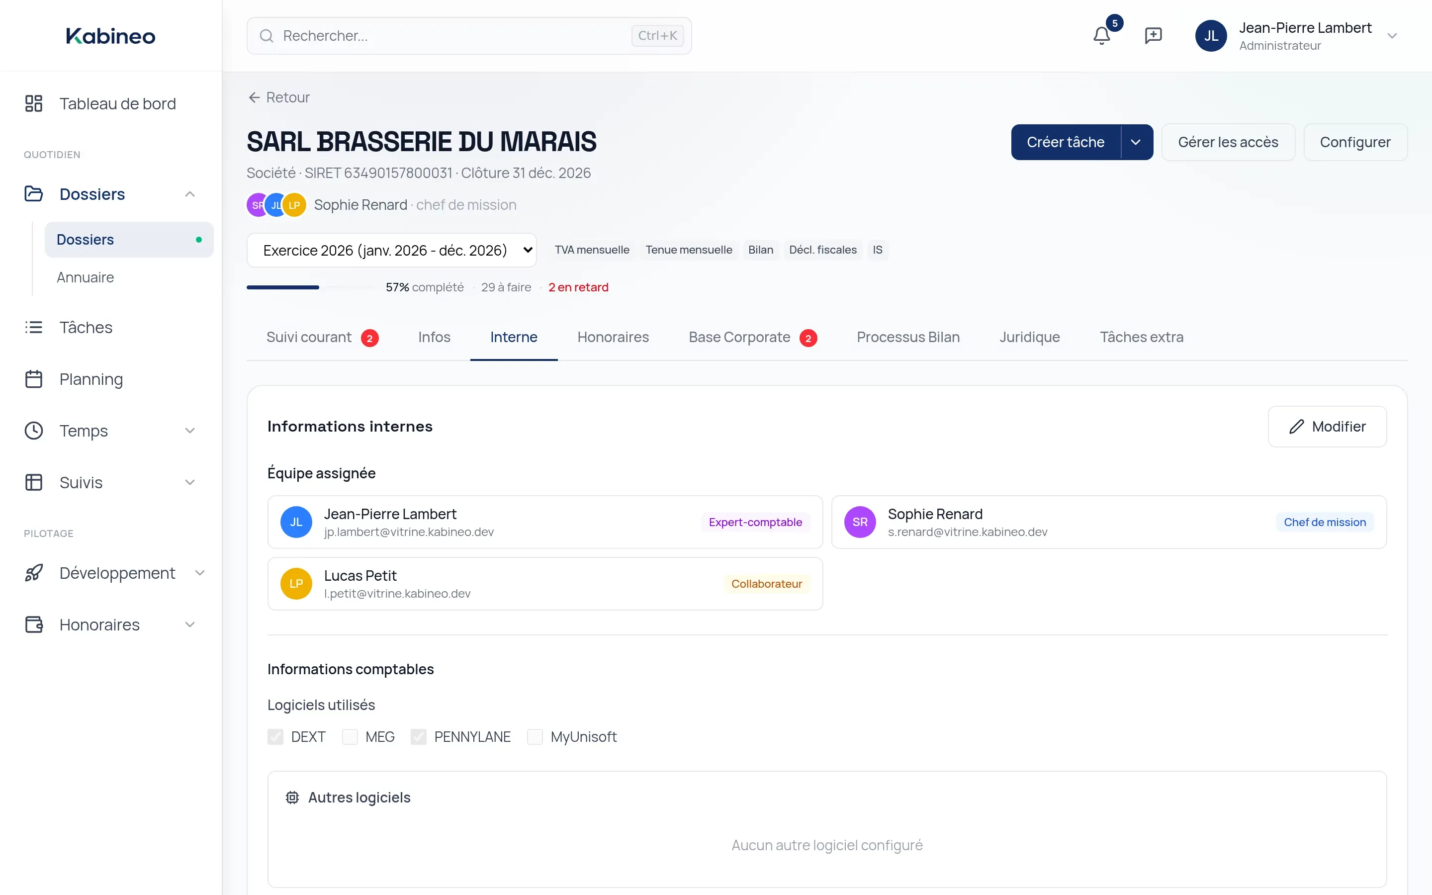Click the Créer tâche button

[x=1066, y=142]
